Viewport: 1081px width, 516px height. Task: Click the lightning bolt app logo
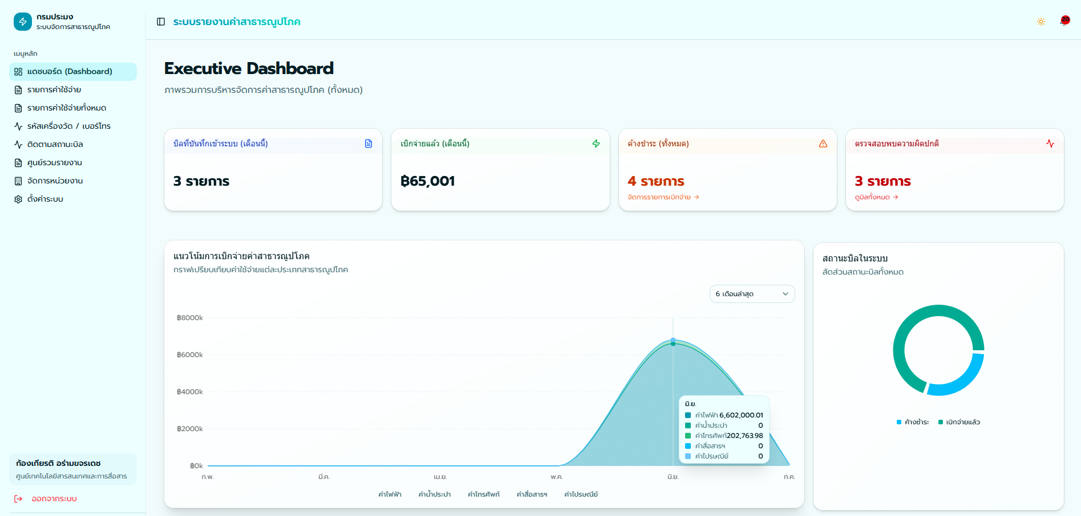click(x=23, y=22)
